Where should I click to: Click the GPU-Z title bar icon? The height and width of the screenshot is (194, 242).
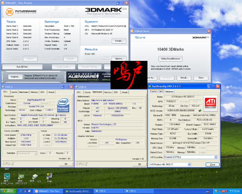pyautogui.click(x=150, y=86)
